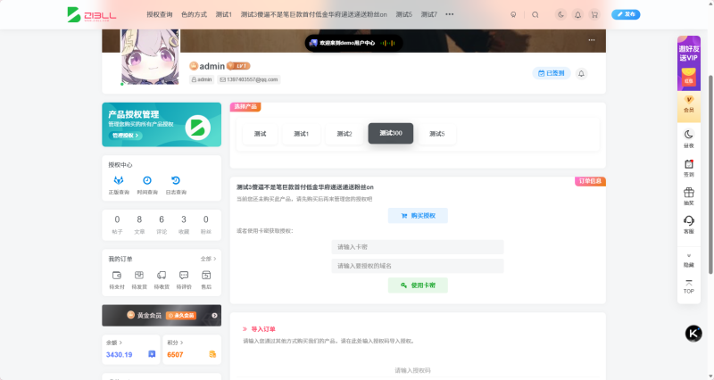Select product tab 测试2
The image size is (714, 380).
coord(345,134)
